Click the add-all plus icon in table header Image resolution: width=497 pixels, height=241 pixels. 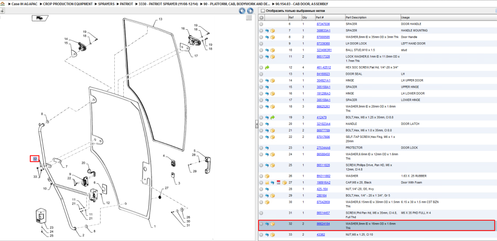pyautogui.click(x=261, y=17)
